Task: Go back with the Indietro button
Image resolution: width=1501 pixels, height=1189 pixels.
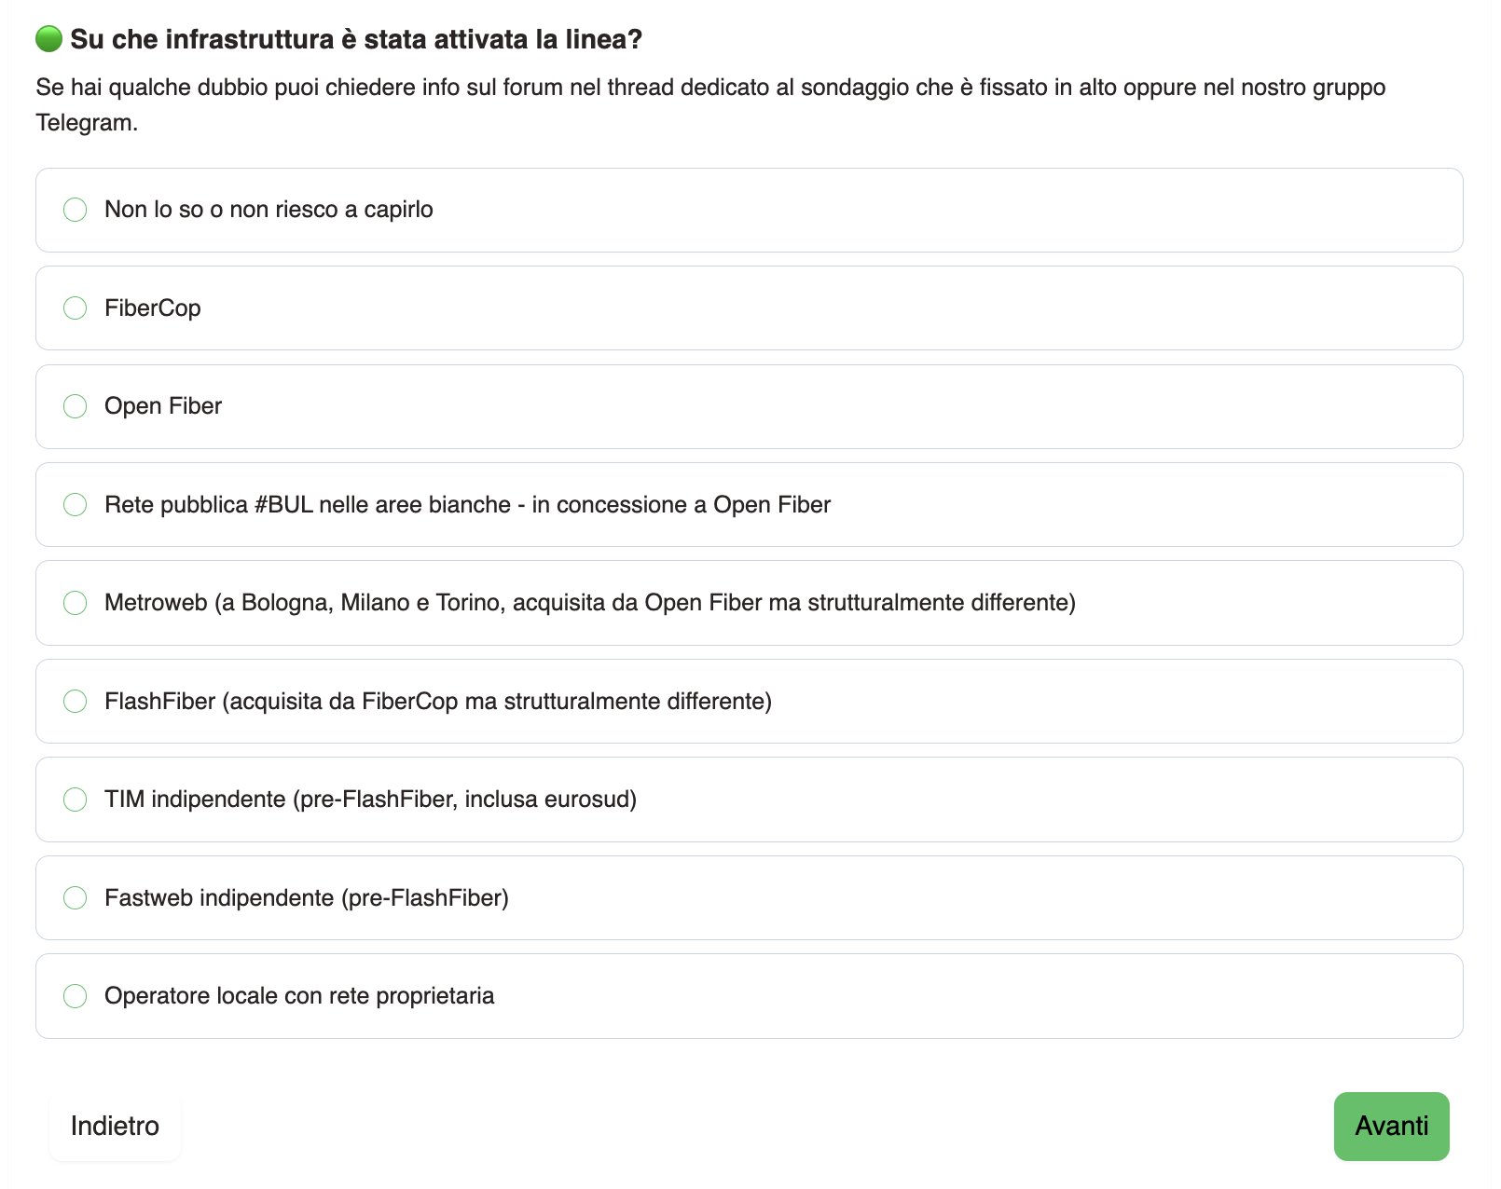Action: pyautogui.click(x=115, y=1127)
